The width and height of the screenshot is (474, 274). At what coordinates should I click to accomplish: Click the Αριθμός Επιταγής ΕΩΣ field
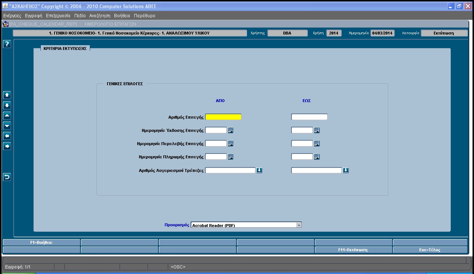pyautogui.click(x=309, y=117)
